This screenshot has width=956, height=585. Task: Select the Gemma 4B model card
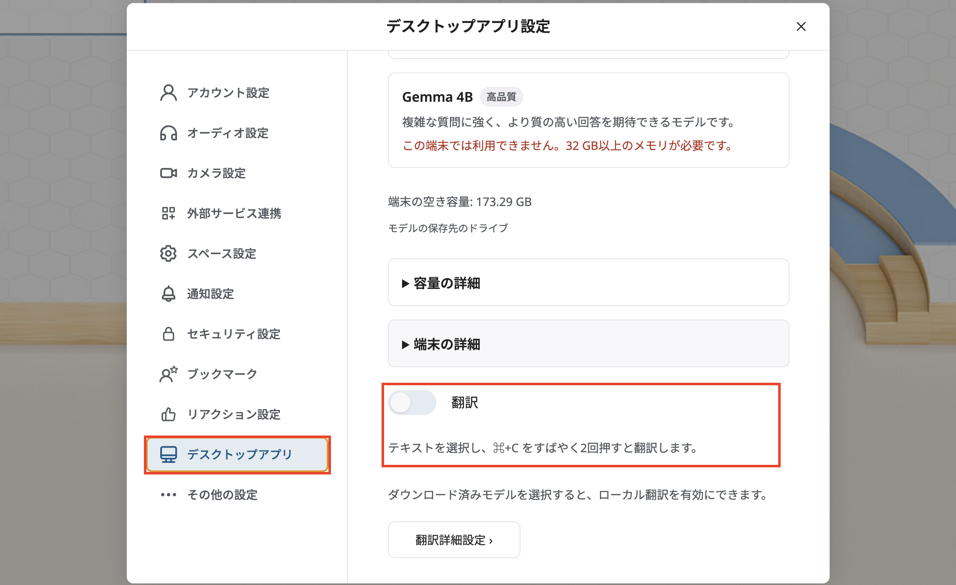click(x=588, y=120)
